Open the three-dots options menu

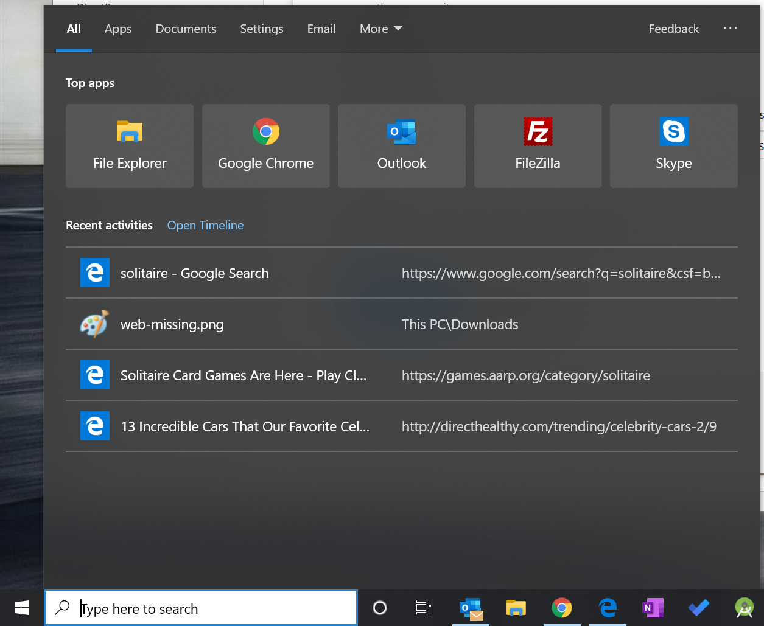click(x=730, y=29)
